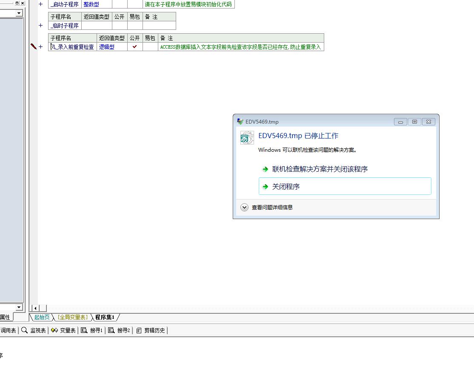The width and height of the screenshot is (474, 390).
Task: Open the 剪辑历史 panel tab
Action: pos(151,330)
